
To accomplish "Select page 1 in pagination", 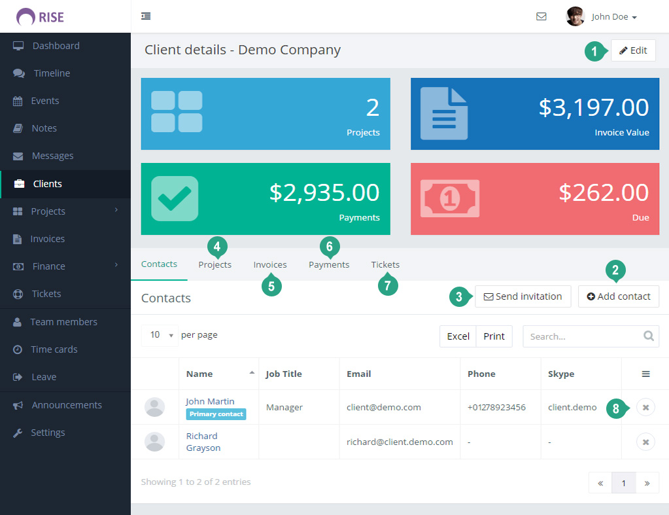I will 624,483.
